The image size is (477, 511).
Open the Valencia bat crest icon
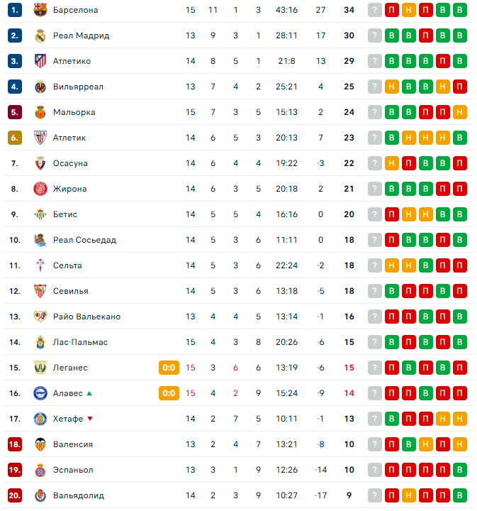click(40, 444)
